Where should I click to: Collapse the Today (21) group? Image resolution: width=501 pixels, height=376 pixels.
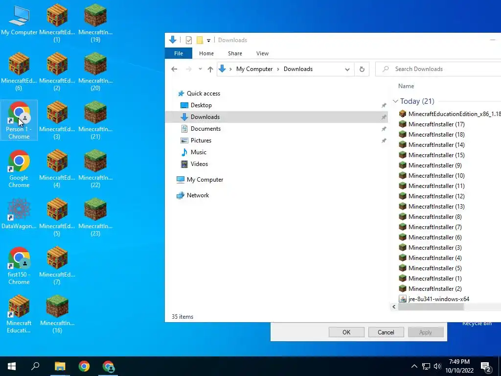tap(395, 101)
